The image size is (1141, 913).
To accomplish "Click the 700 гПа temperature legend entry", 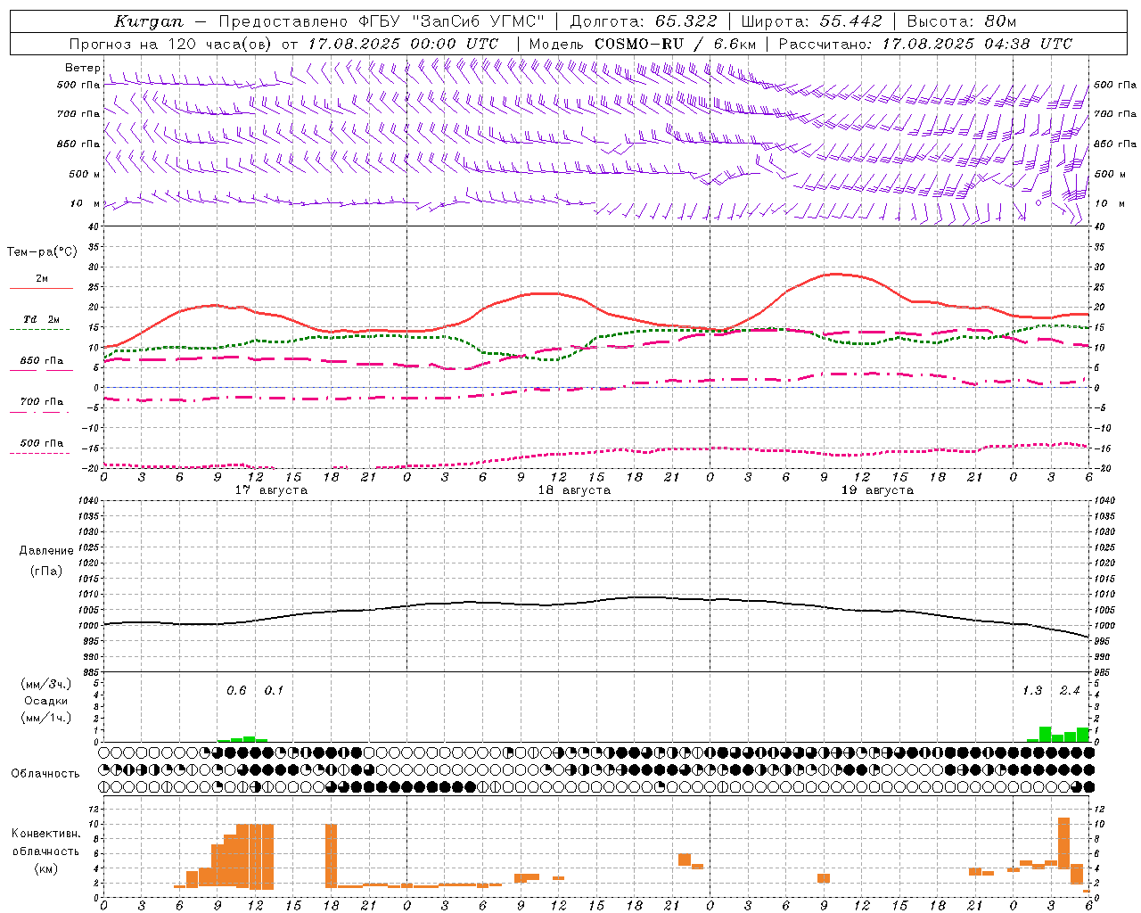I will pos(41,401).
